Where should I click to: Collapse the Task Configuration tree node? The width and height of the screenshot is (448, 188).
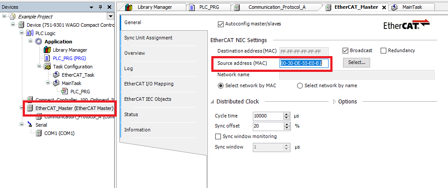[39, 67]
